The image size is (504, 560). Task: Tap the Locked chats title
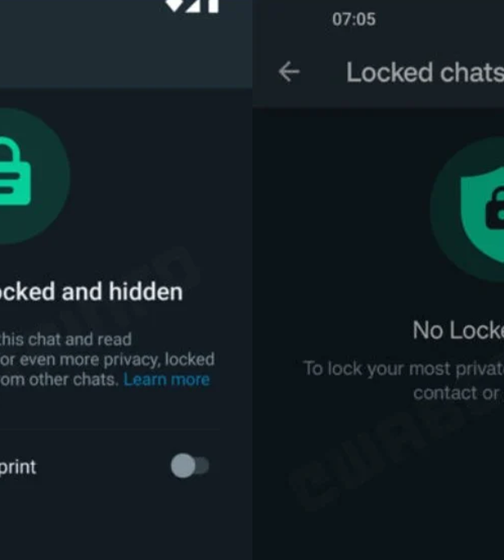[425, 72]
